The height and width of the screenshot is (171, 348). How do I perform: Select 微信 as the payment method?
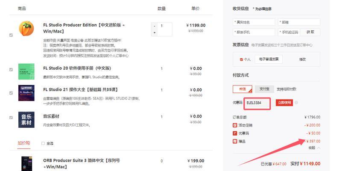(243, 89)
